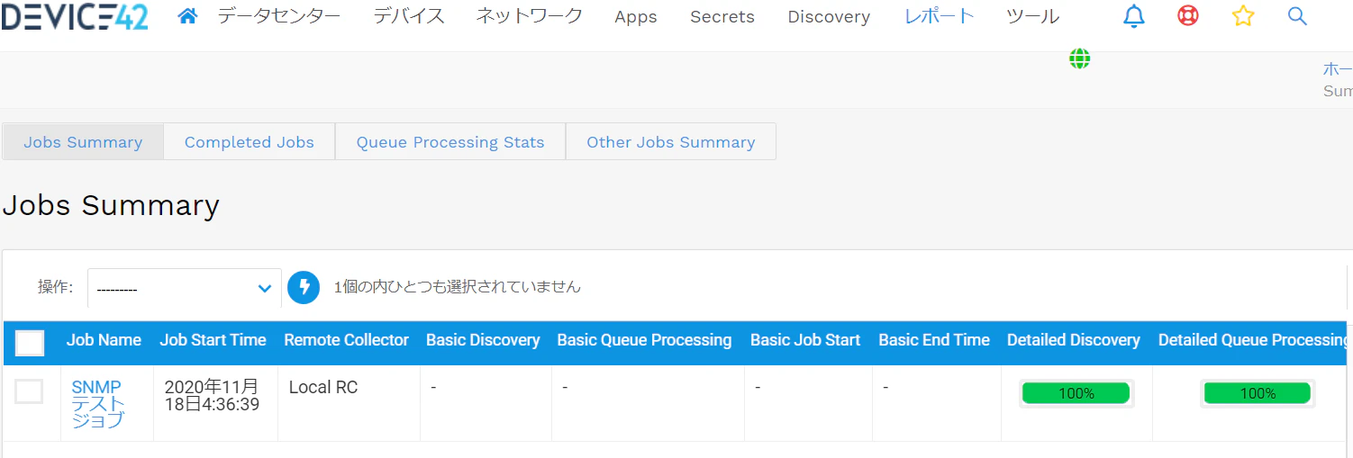Switch to the Completed Jobs tab
This screenshot has height=458, width=1353.
pyautogui.click(x=250, y=142)
